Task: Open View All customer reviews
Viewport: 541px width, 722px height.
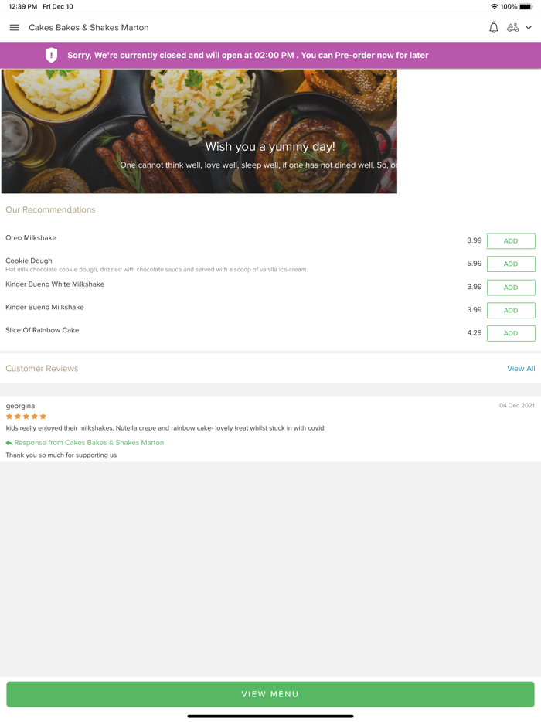Action: click(x=521, y=368)
